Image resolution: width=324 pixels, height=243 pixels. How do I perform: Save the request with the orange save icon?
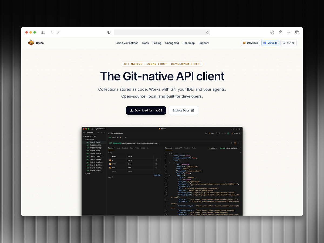pos(235,143)
